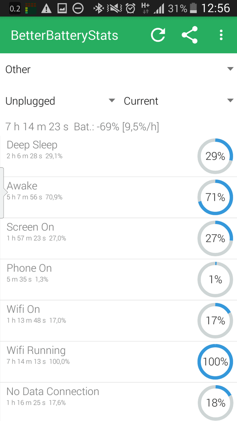Open the Wifi Running entry

(x=118, y=362)
